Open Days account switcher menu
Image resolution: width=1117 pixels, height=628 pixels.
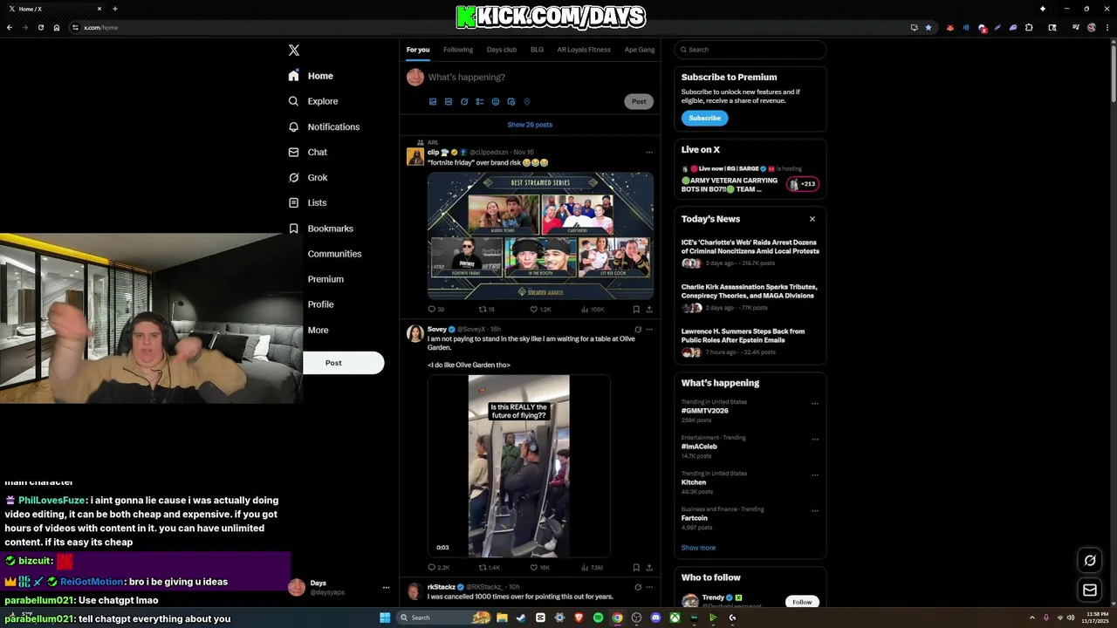(x=339, y=587)
